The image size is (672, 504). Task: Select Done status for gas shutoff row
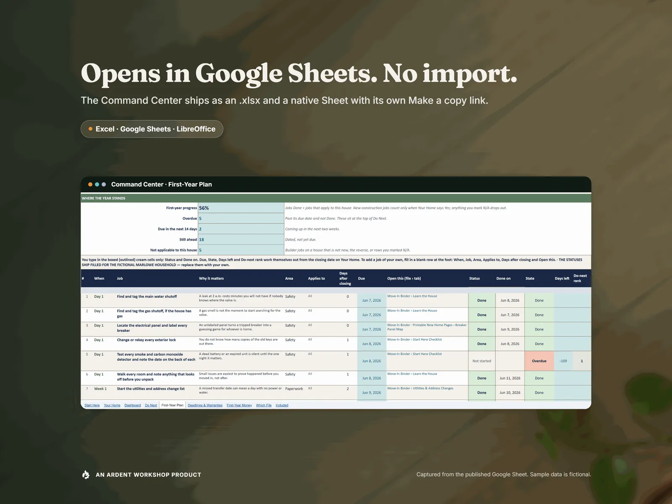(482, 315)
